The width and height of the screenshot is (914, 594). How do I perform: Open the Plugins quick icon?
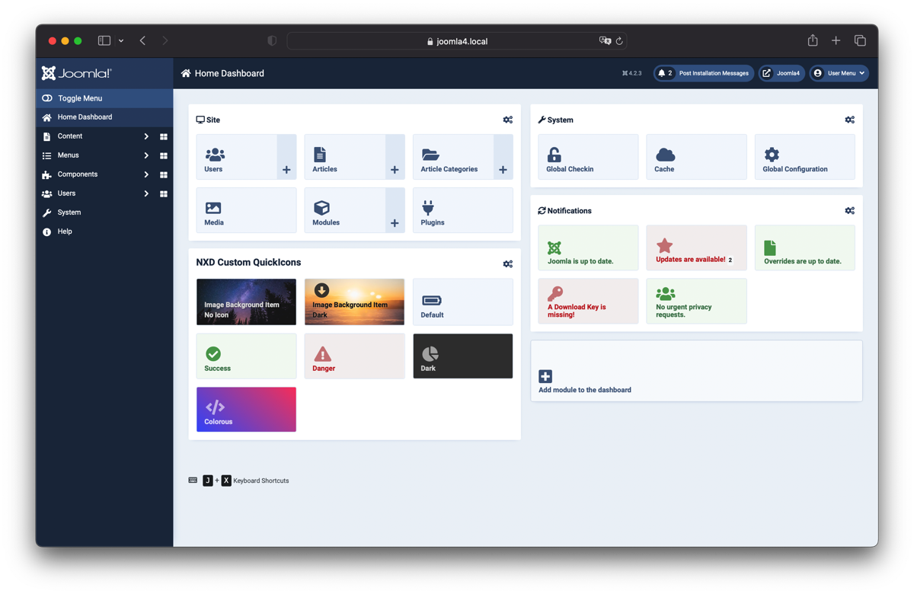coord(462,210)
